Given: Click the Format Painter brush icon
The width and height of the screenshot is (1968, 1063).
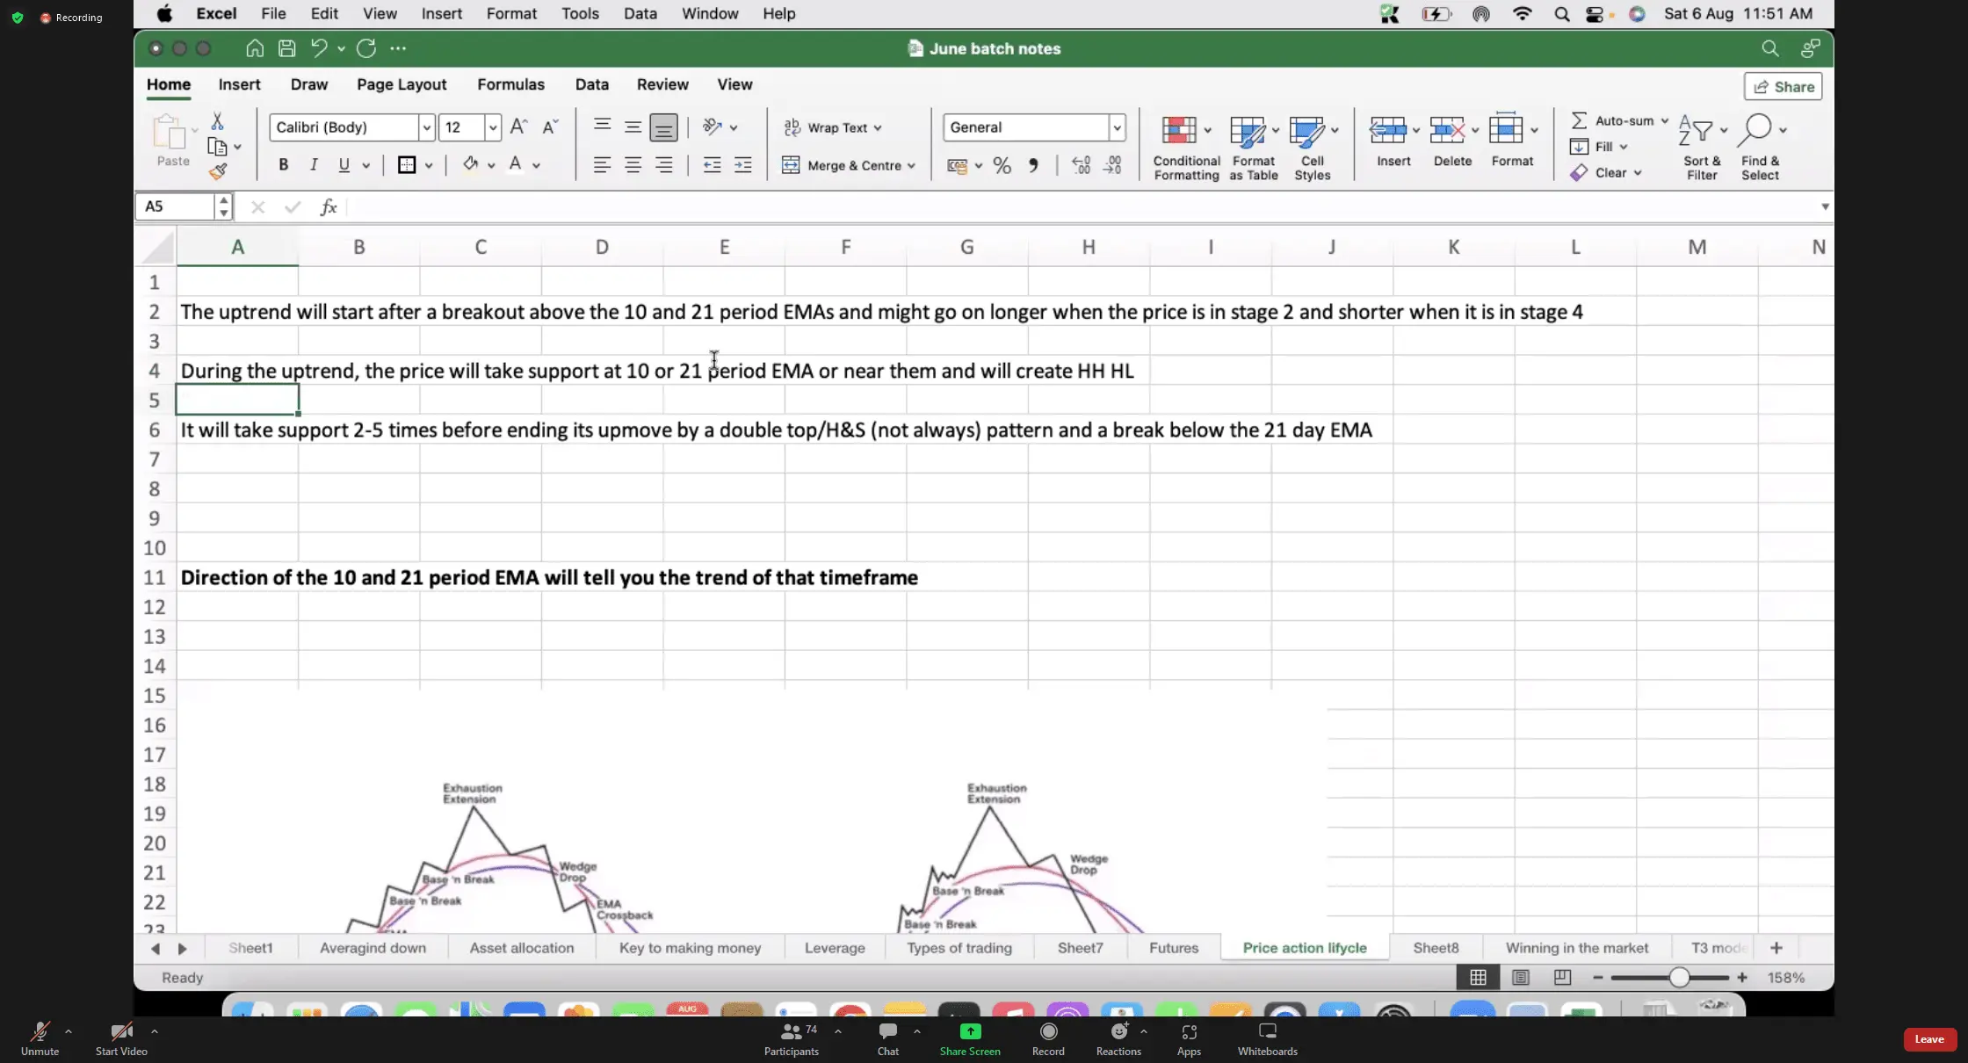Looking at the screenshot, I should pos(218,171).
